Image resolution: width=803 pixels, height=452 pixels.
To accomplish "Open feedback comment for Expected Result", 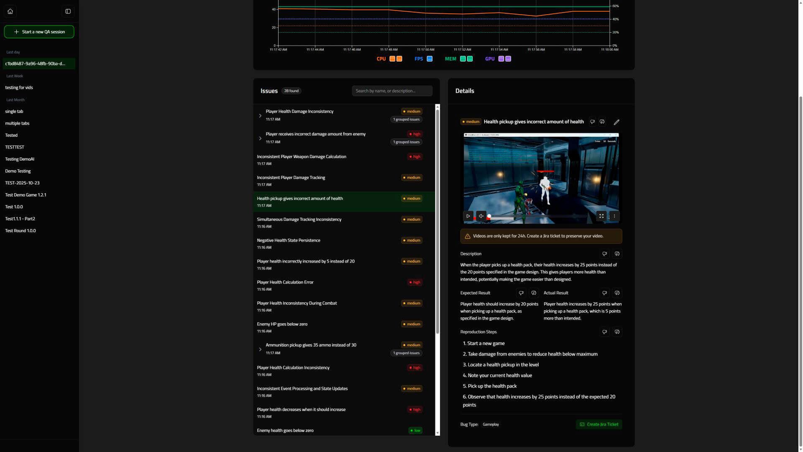I will tap(534, 293).
